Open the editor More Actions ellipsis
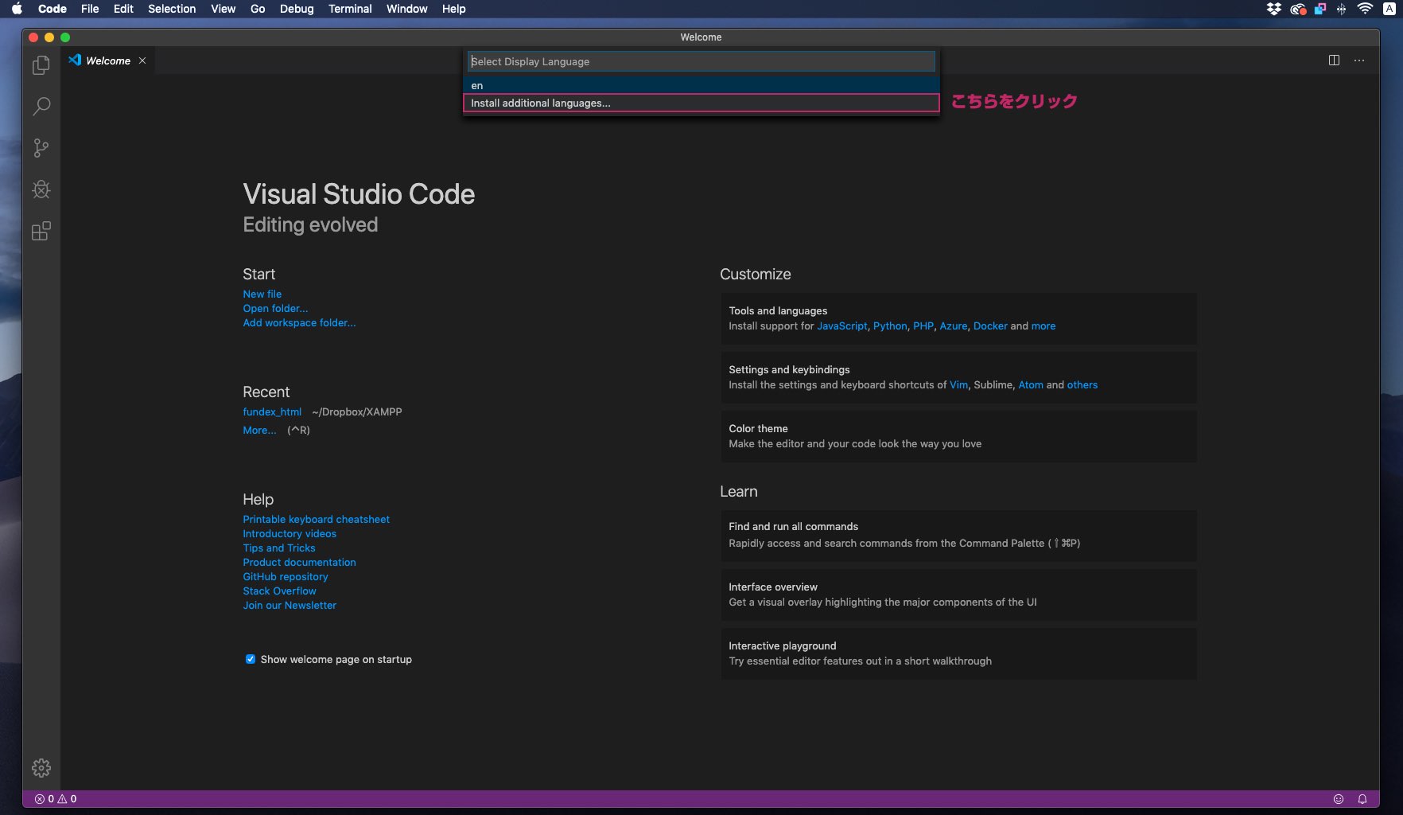 point(1359,60)
